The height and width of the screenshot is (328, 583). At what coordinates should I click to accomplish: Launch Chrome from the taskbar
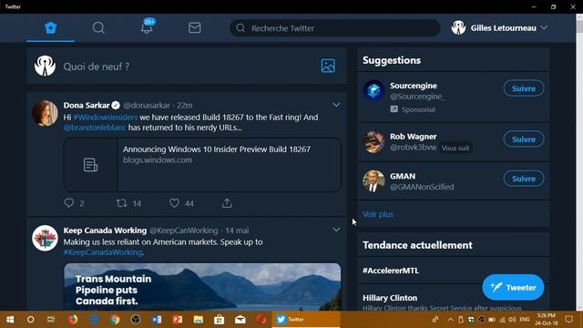[115, 320]
